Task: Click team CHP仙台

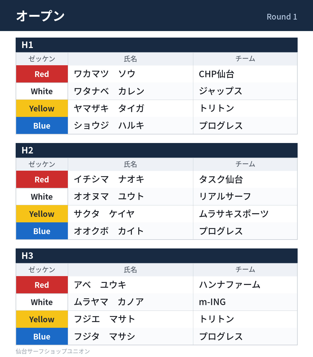Action: pos(216,74)
